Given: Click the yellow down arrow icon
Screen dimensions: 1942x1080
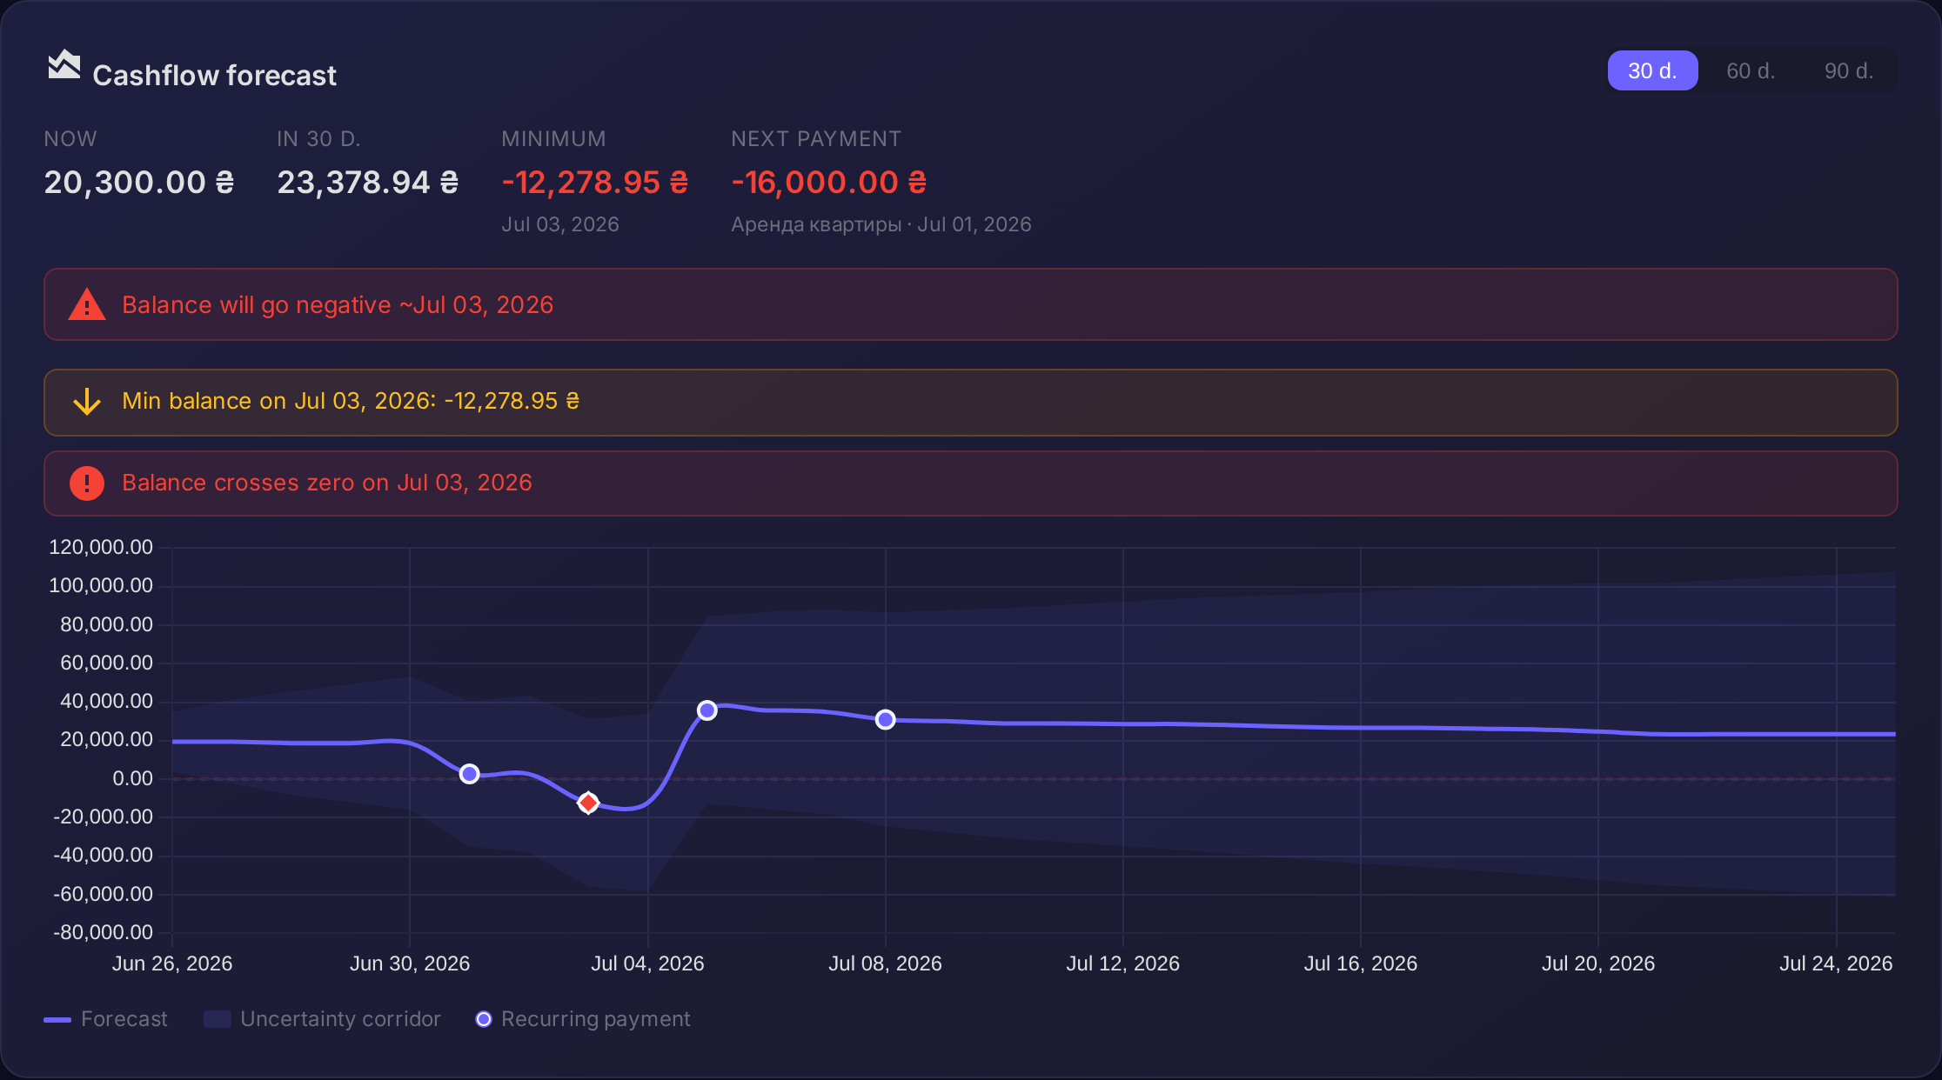Looking at the screenshot, I should pos(87,401).
